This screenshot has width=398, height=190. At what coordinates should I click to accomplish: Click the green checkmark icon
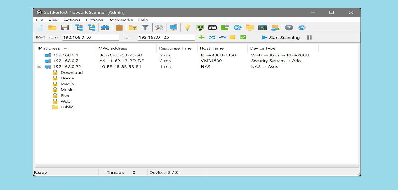tap(243, 37)
